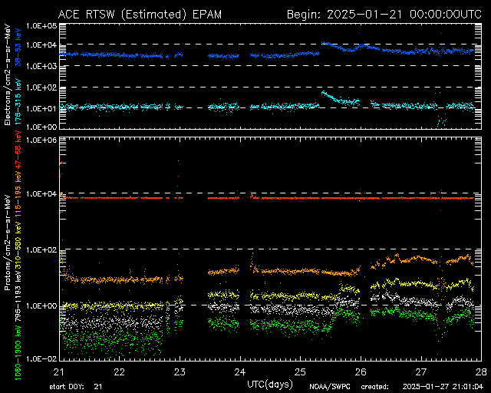Click the cyan 175-315 keV axis label
This screenshot has height=393, width=491.
[18, 101]
